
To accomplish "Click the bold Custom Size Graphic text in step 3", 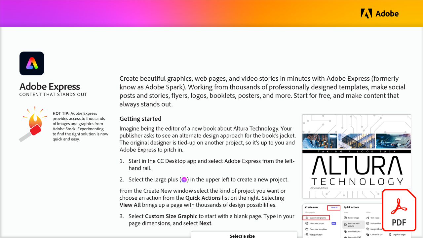I will point(171,216).
